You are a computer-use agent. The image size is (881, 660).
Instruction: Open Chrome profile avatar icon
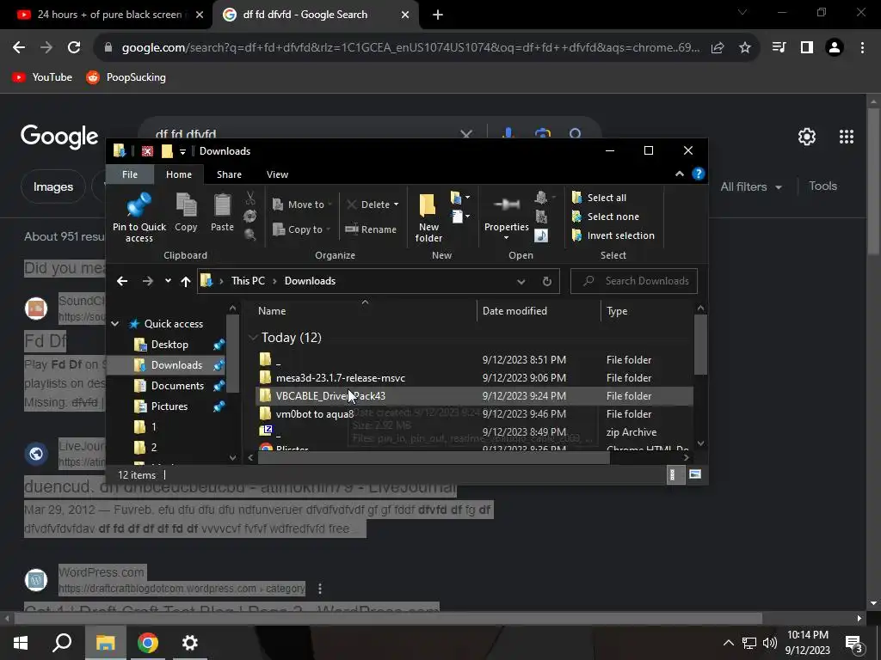[x=835, y=48]
